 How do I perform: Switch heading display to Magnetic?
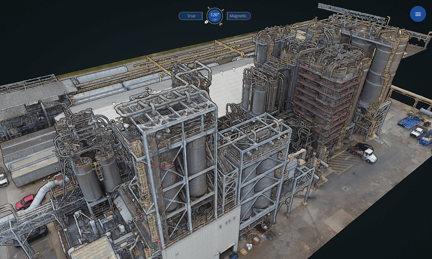point(238,16)
